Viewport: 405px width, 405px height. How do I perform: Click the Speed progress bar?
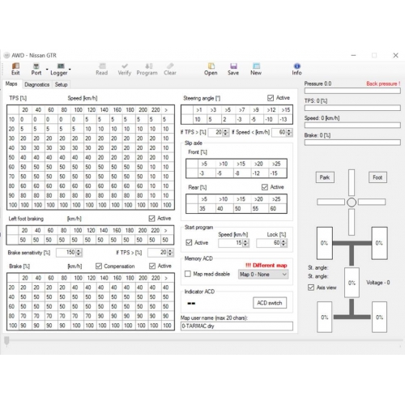pos(352,126)
